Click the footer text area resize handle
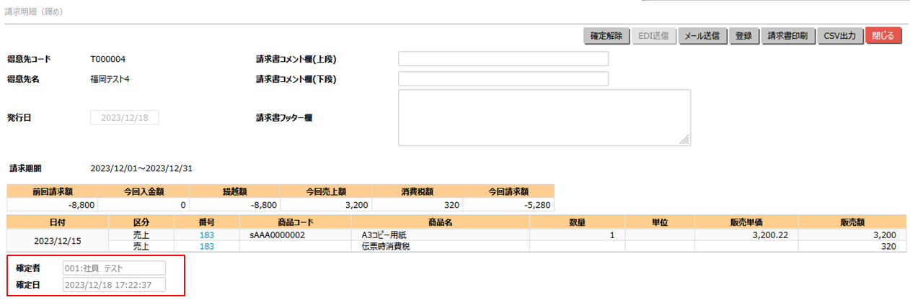Screen dimensions: 910x305 click(x=684, y=140)
